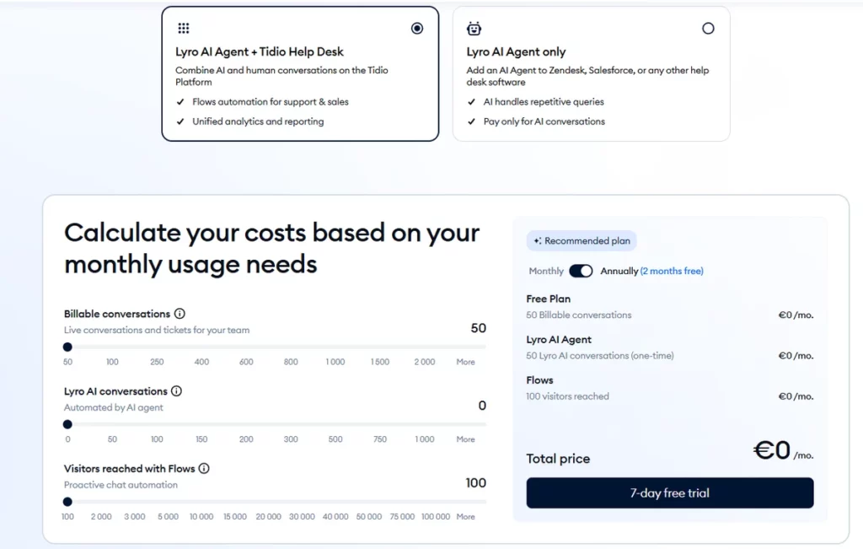Click the sparkle icon in Recommended plan badge
This screenshot has height=549, width=863.
coord(537,240)
